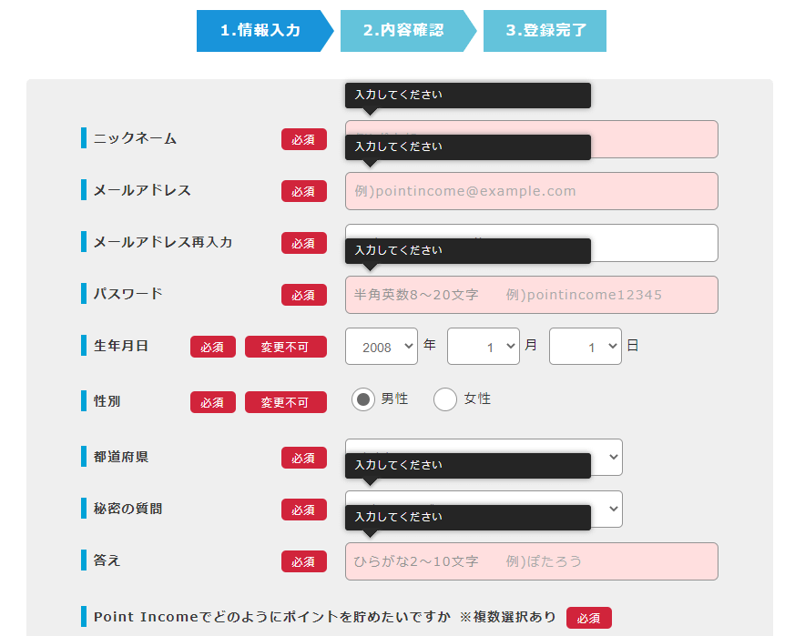Click the 必須 badge next to ニックネーム
This screenshot has height=636, width=805.
[304, 138]
